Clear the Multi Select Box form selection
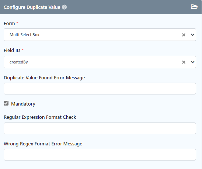202x169 pixels. (184, 35)
